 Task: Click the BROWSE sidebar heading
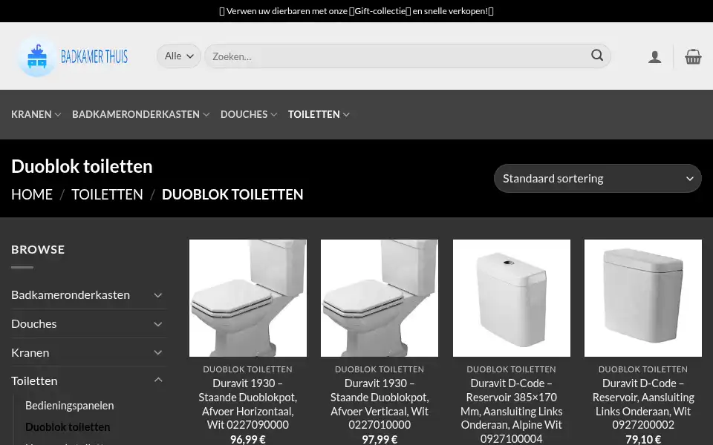click(x=38, y=249)
